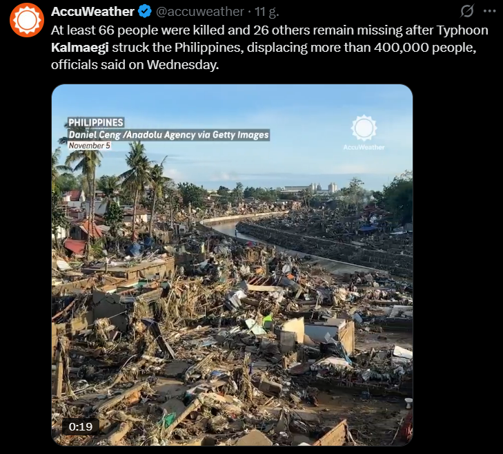
Task: Visit the @accuweather handle link
Action: click(x=200, y=11)
